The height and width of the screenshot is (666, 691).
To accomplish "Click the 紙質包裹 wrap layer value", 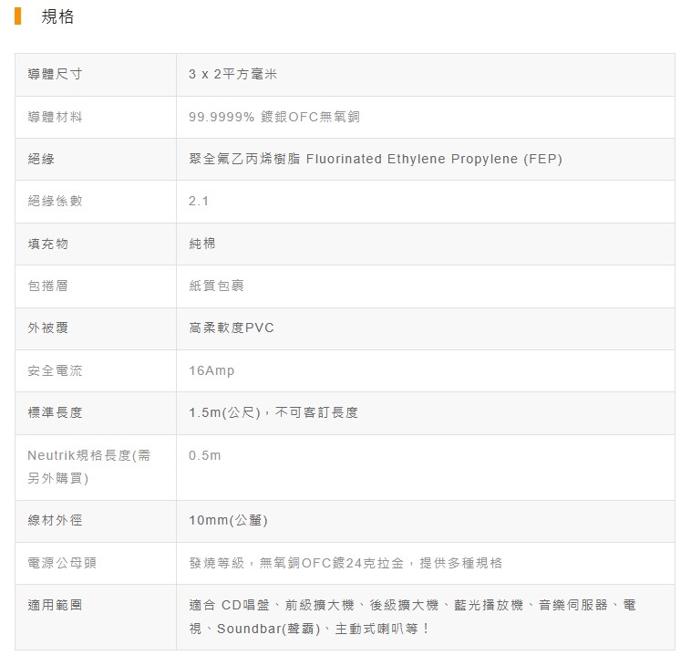I will pos(216,286).
